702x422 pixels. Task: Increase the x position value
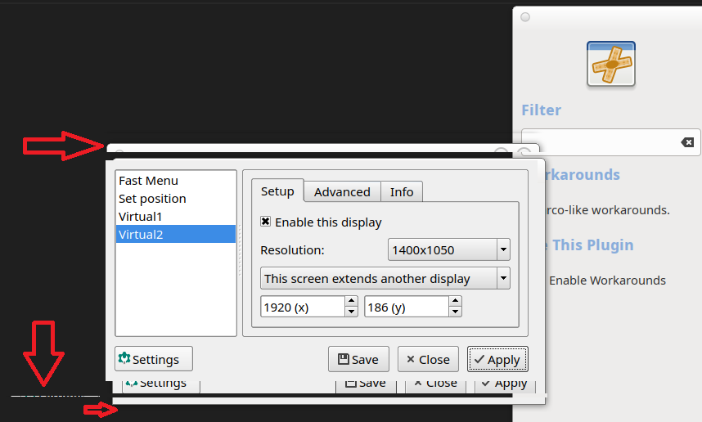pyautogui.click(x=352, y=301)
